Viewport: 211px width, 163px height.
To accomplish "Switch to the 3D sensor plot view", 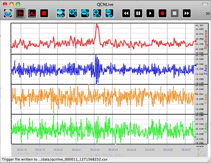I will (x=32, y=13).
